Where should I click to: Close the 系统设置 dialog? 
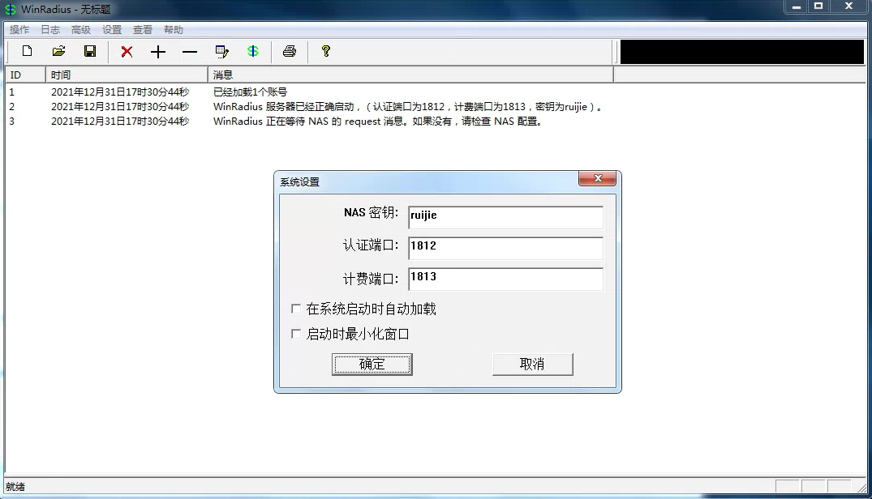(x=597, y=178)
